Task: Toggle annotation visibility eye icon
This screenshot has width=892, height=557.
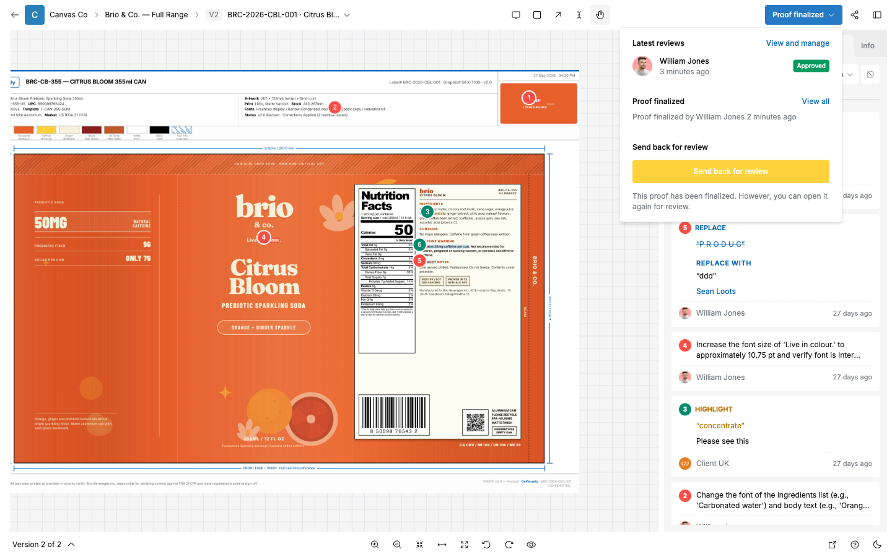Action: pos(531,545)
